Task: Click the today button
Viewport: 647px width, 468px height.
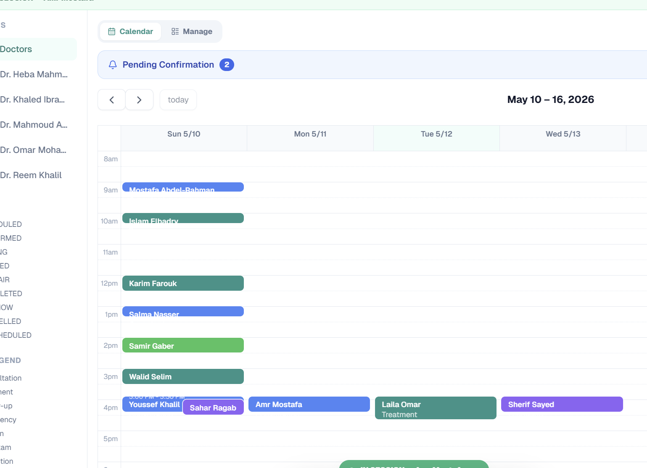Action: (178, 100)
